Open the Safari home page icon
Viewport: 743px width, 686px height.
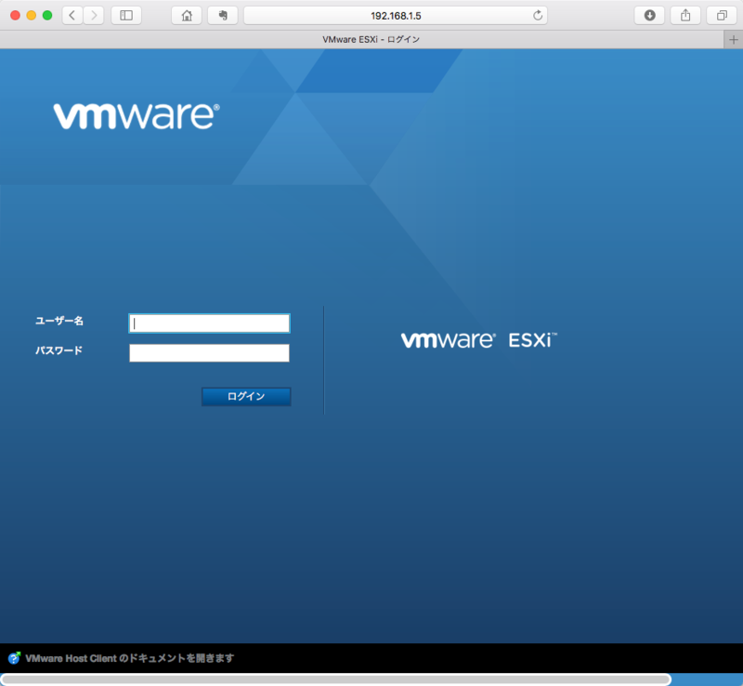(x=187, y=16)
